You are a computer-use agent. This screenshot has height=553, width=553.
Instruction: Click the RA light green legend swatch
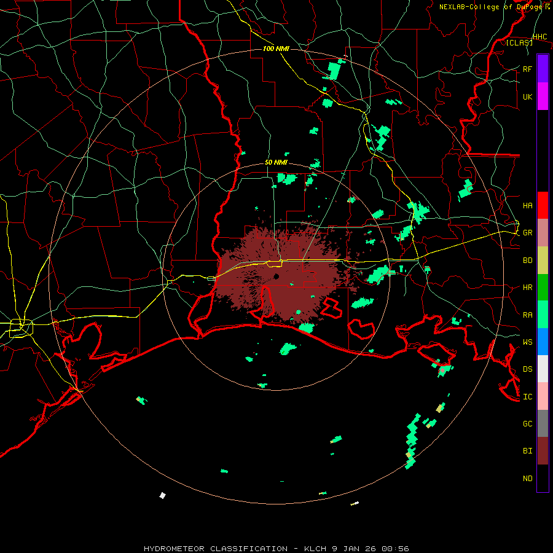[x=543, y=315]
